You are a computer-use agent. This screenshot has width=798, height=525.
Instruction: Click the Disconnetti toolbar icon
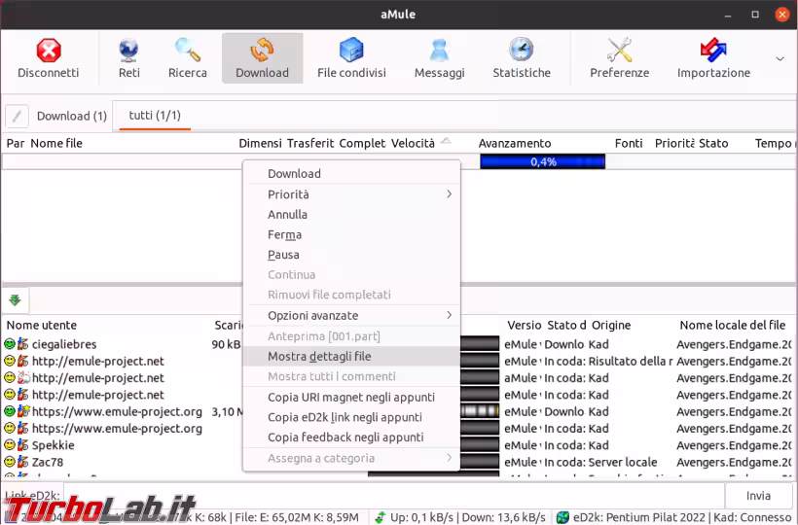pos(49,51)
